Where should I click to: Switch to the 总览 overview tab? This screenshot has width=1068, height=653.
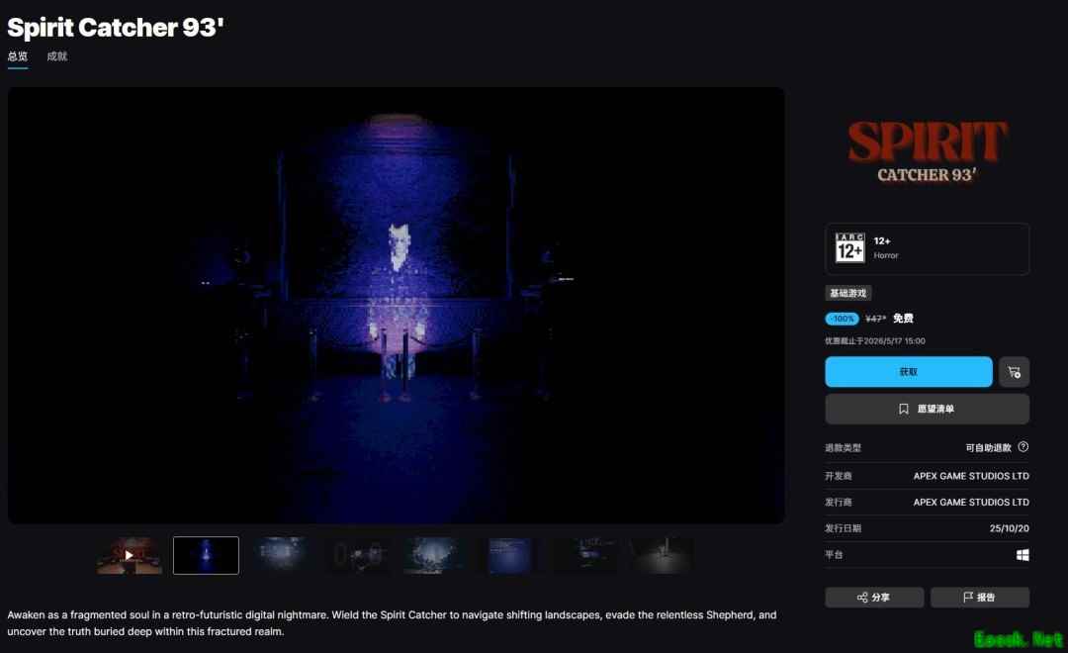click(18, 56)
